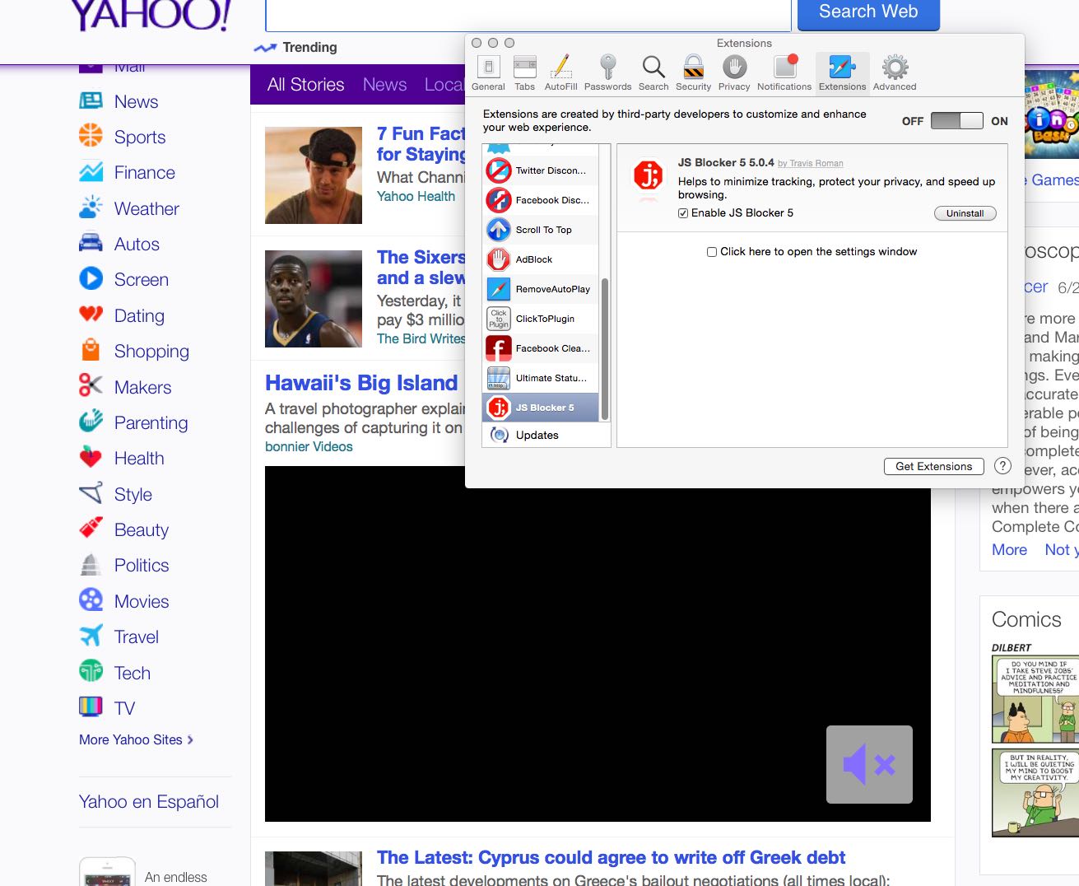Viewport: 1079px width, 886px height.
Task: Toggle Enable JS Blocker 5 checkbox
Action: point(683,213)
